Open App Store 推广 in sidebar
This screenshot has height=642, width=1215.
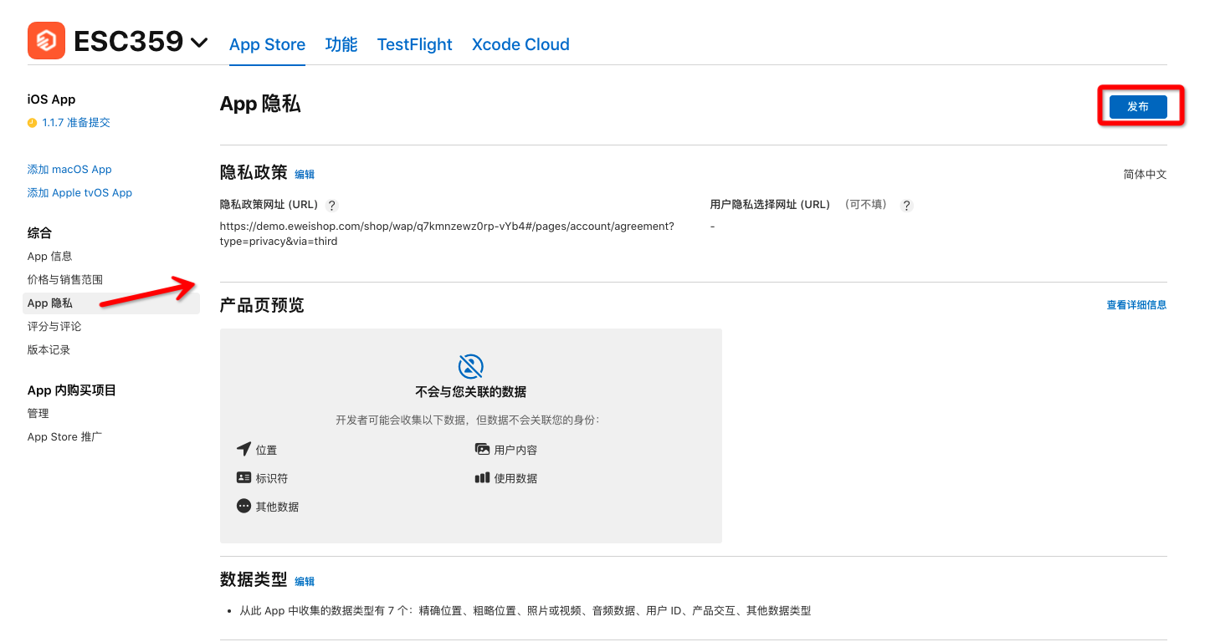coord(64,437)
